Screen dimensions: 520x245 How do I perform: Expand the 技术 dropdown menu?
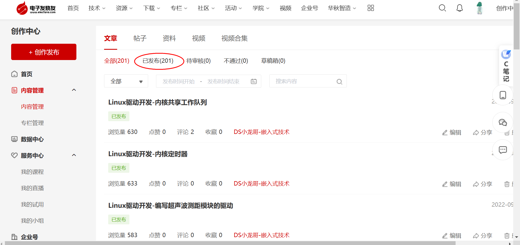pyautogui.click(x=97, y=8)
